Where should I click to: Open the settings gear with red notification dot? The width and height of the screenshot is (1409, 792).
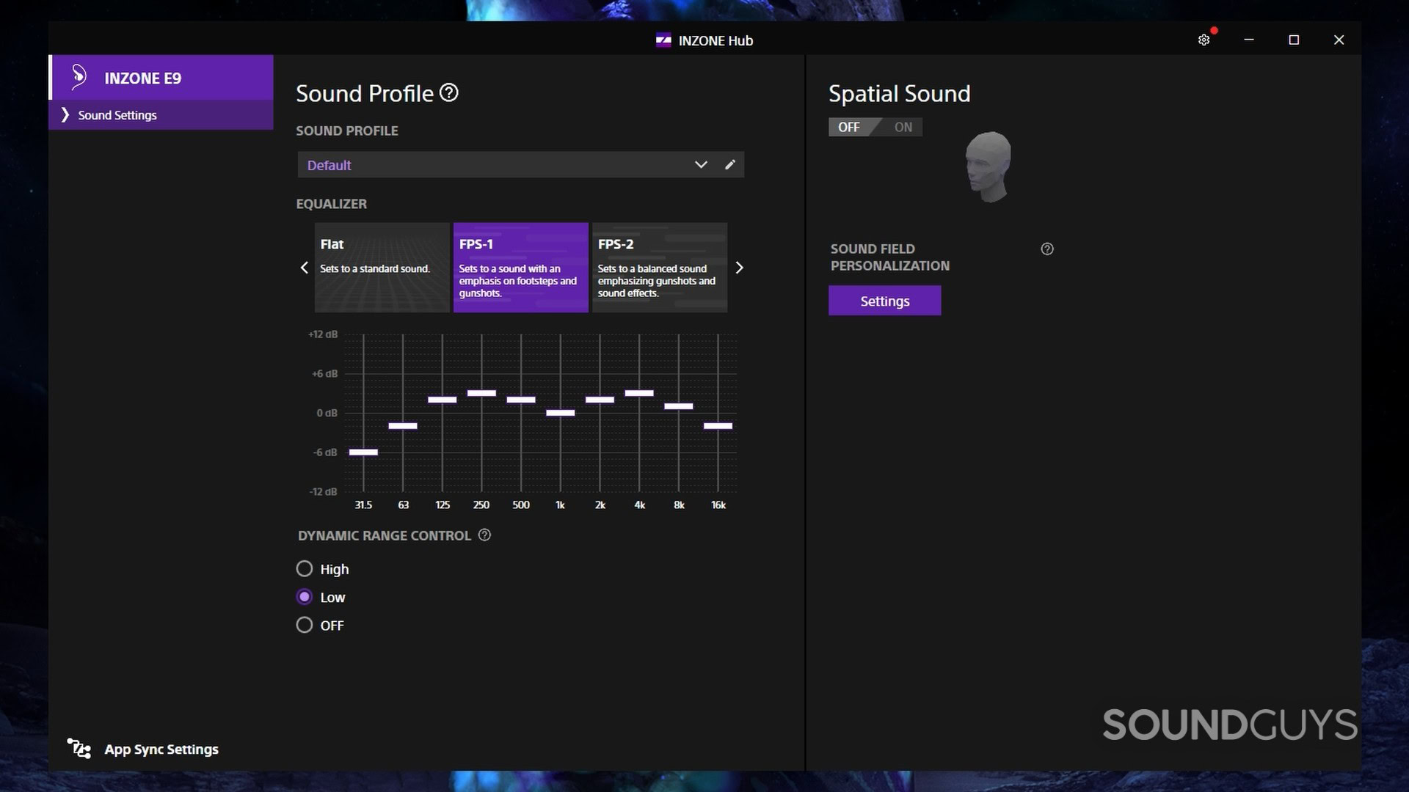click(1204, 40)
